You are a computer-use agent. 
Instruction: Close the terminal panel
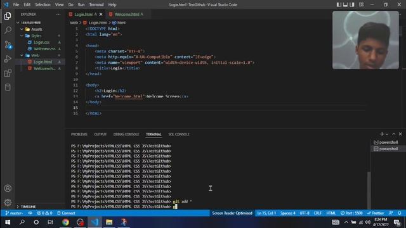(x=400, y=134)
